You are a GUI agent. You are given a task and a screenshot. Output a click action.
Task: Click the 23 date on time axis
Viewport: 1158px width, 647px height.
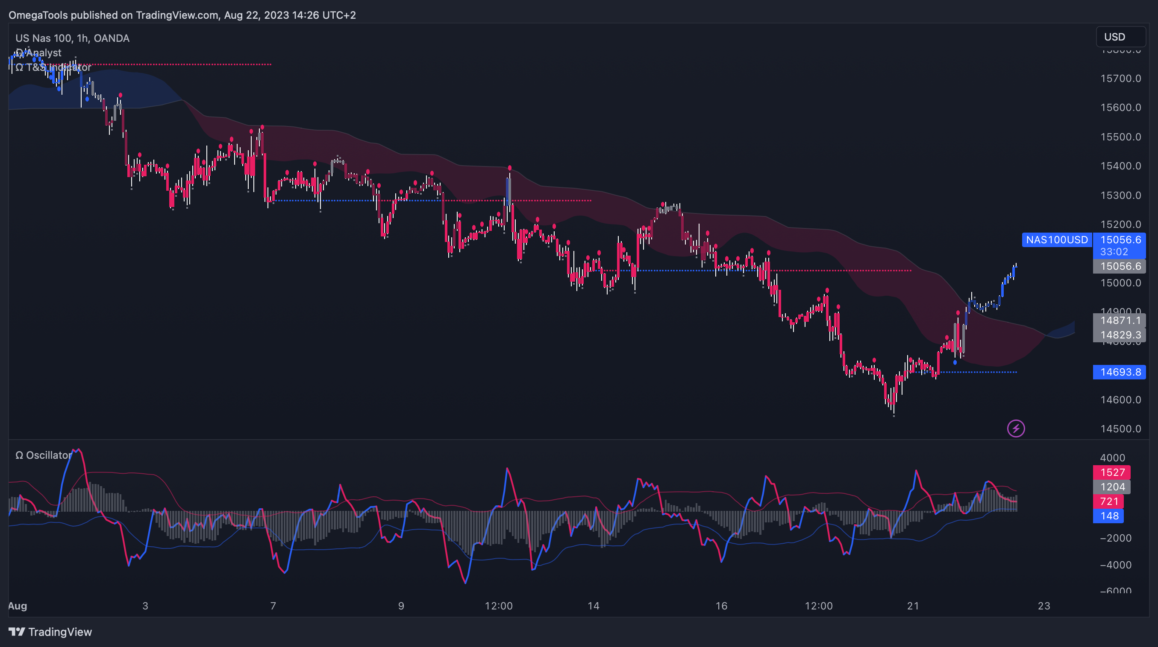pos(1044,606)
